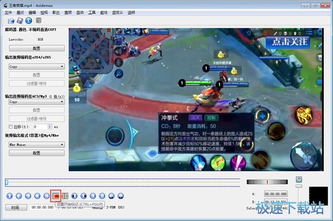The height and width of the screenshot is (221, 333).
Task: Click the Save Video floppy icon
Action: pyautogui.click(x=20, y=20)
